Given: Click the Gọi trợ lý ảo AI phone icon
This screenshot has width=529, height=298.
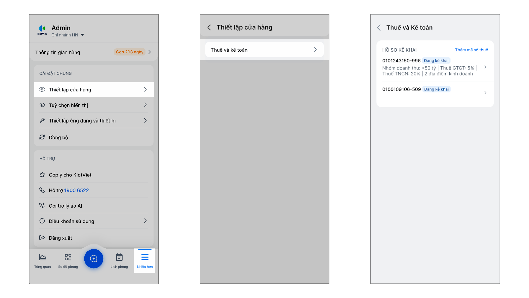Looking at the screenshot, I should click(42, 206).
